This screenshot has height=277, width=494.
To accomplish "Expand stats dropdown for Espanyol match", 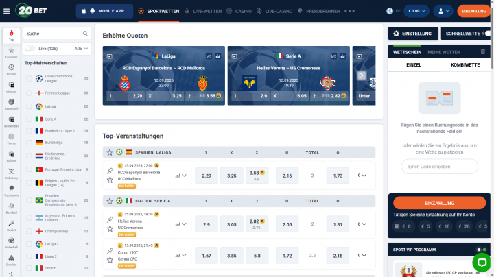I will coord(181,176).
